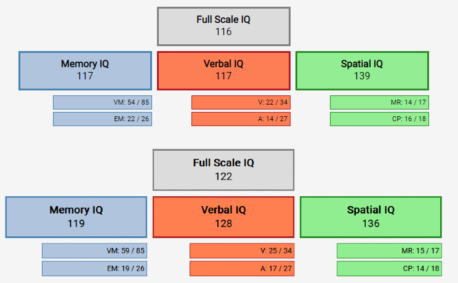The height and width of the screenshot is (283, 458).
Task: Click the Verbal IQ 117 box
Action: pyautogui.click(x=223, y=71)
